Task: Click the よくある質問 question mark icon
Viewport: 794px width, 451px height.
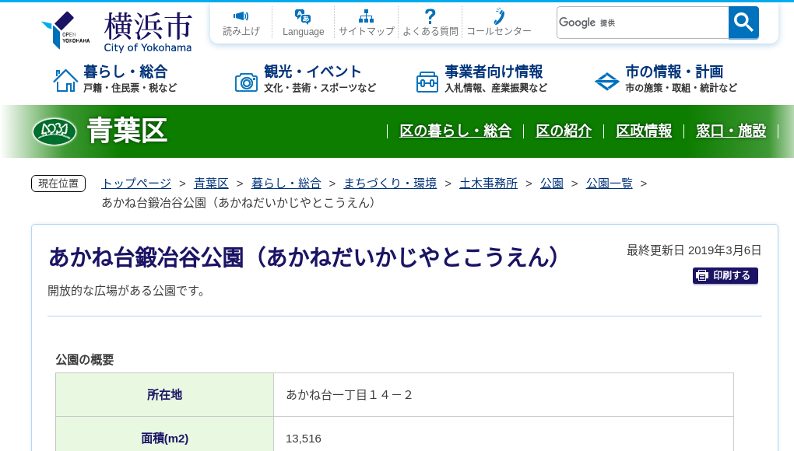Action: pos(430,15)
